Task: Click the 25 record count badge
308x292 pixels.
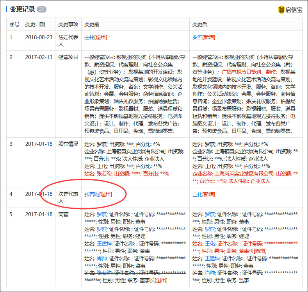Action: (x=41, y=9)
